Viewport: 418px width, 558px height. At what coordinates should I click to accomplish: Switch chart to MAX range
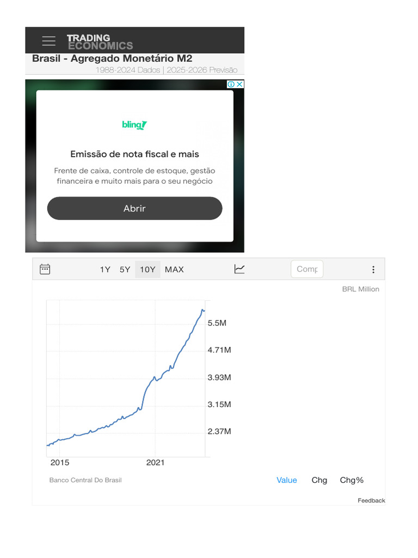[174, 269]
